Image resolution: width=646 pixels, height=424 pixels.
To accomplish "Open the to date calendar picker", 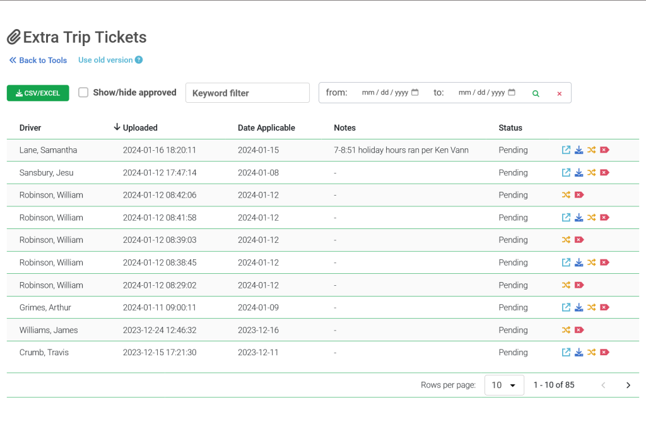I will tap(512, 92).
